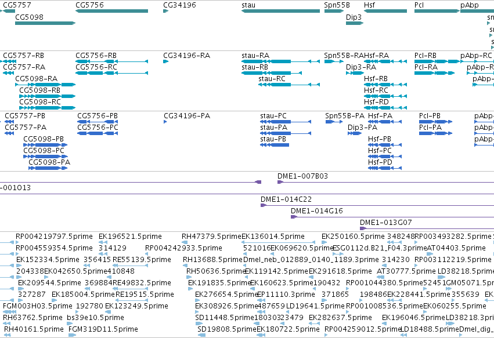494x338 pixels.
Task: Click protein Pcl-PB
Action: coord(436,122)
